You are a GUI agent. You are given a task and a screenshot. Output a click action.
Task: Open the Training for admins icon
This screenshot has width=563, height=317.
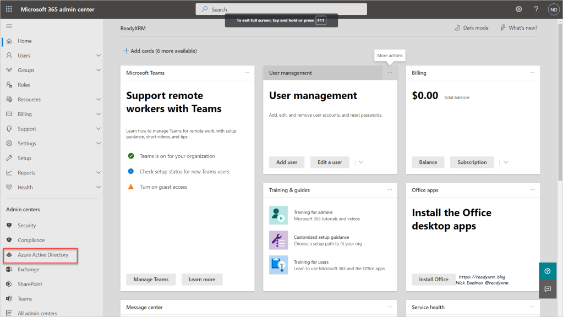(278, 215)
